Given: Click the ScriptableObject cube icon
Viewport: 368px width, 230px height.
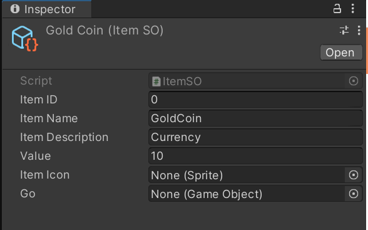Looking at the screenshot, I should tap(24, 39).
